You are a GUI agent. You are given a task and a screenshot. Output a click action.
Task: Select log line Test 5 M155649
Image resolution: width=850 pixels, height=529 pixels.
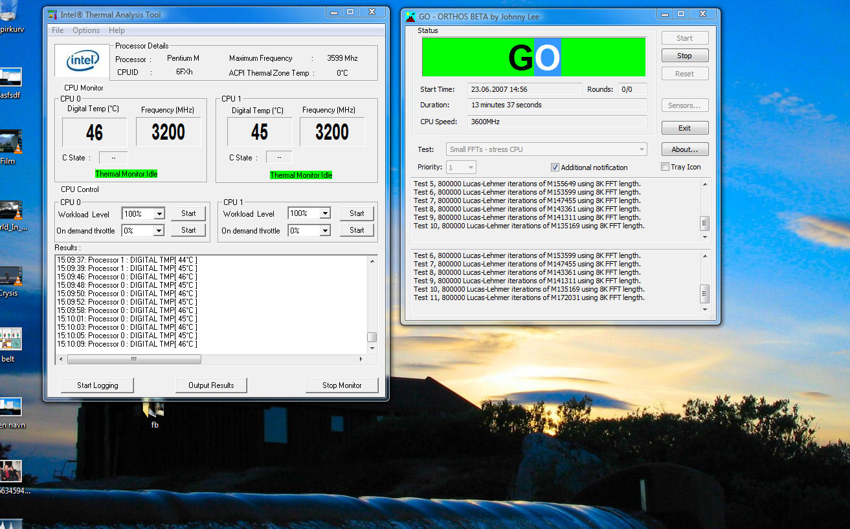coord(527,184)
